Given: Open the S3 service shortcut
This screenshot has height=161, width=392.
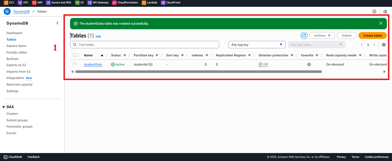Looking at the screenshot, I should coord(79,3).
